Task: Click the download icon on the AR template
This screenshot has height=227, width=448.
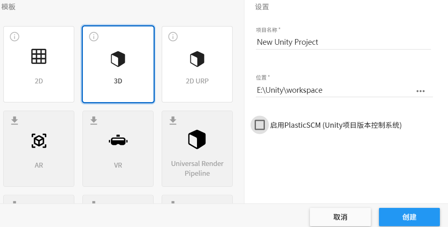Action: coord(15,120)
